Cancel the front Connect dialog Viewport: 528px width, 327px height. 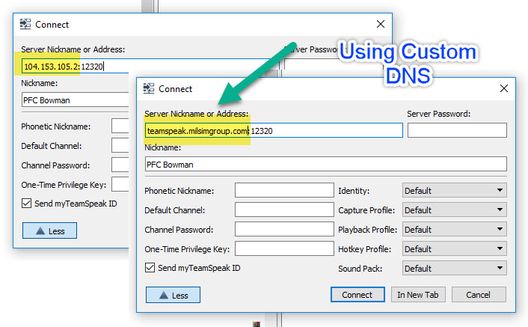click(479, 295)
